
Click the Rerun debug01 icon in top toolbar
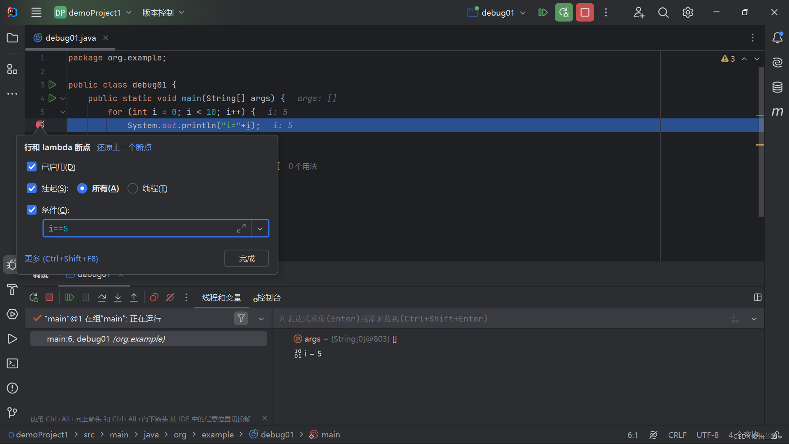click(x=564, y=12)
